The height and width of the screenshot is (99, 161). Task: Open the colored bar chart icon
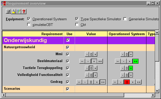pyautogui.click(x=19, y=12)
